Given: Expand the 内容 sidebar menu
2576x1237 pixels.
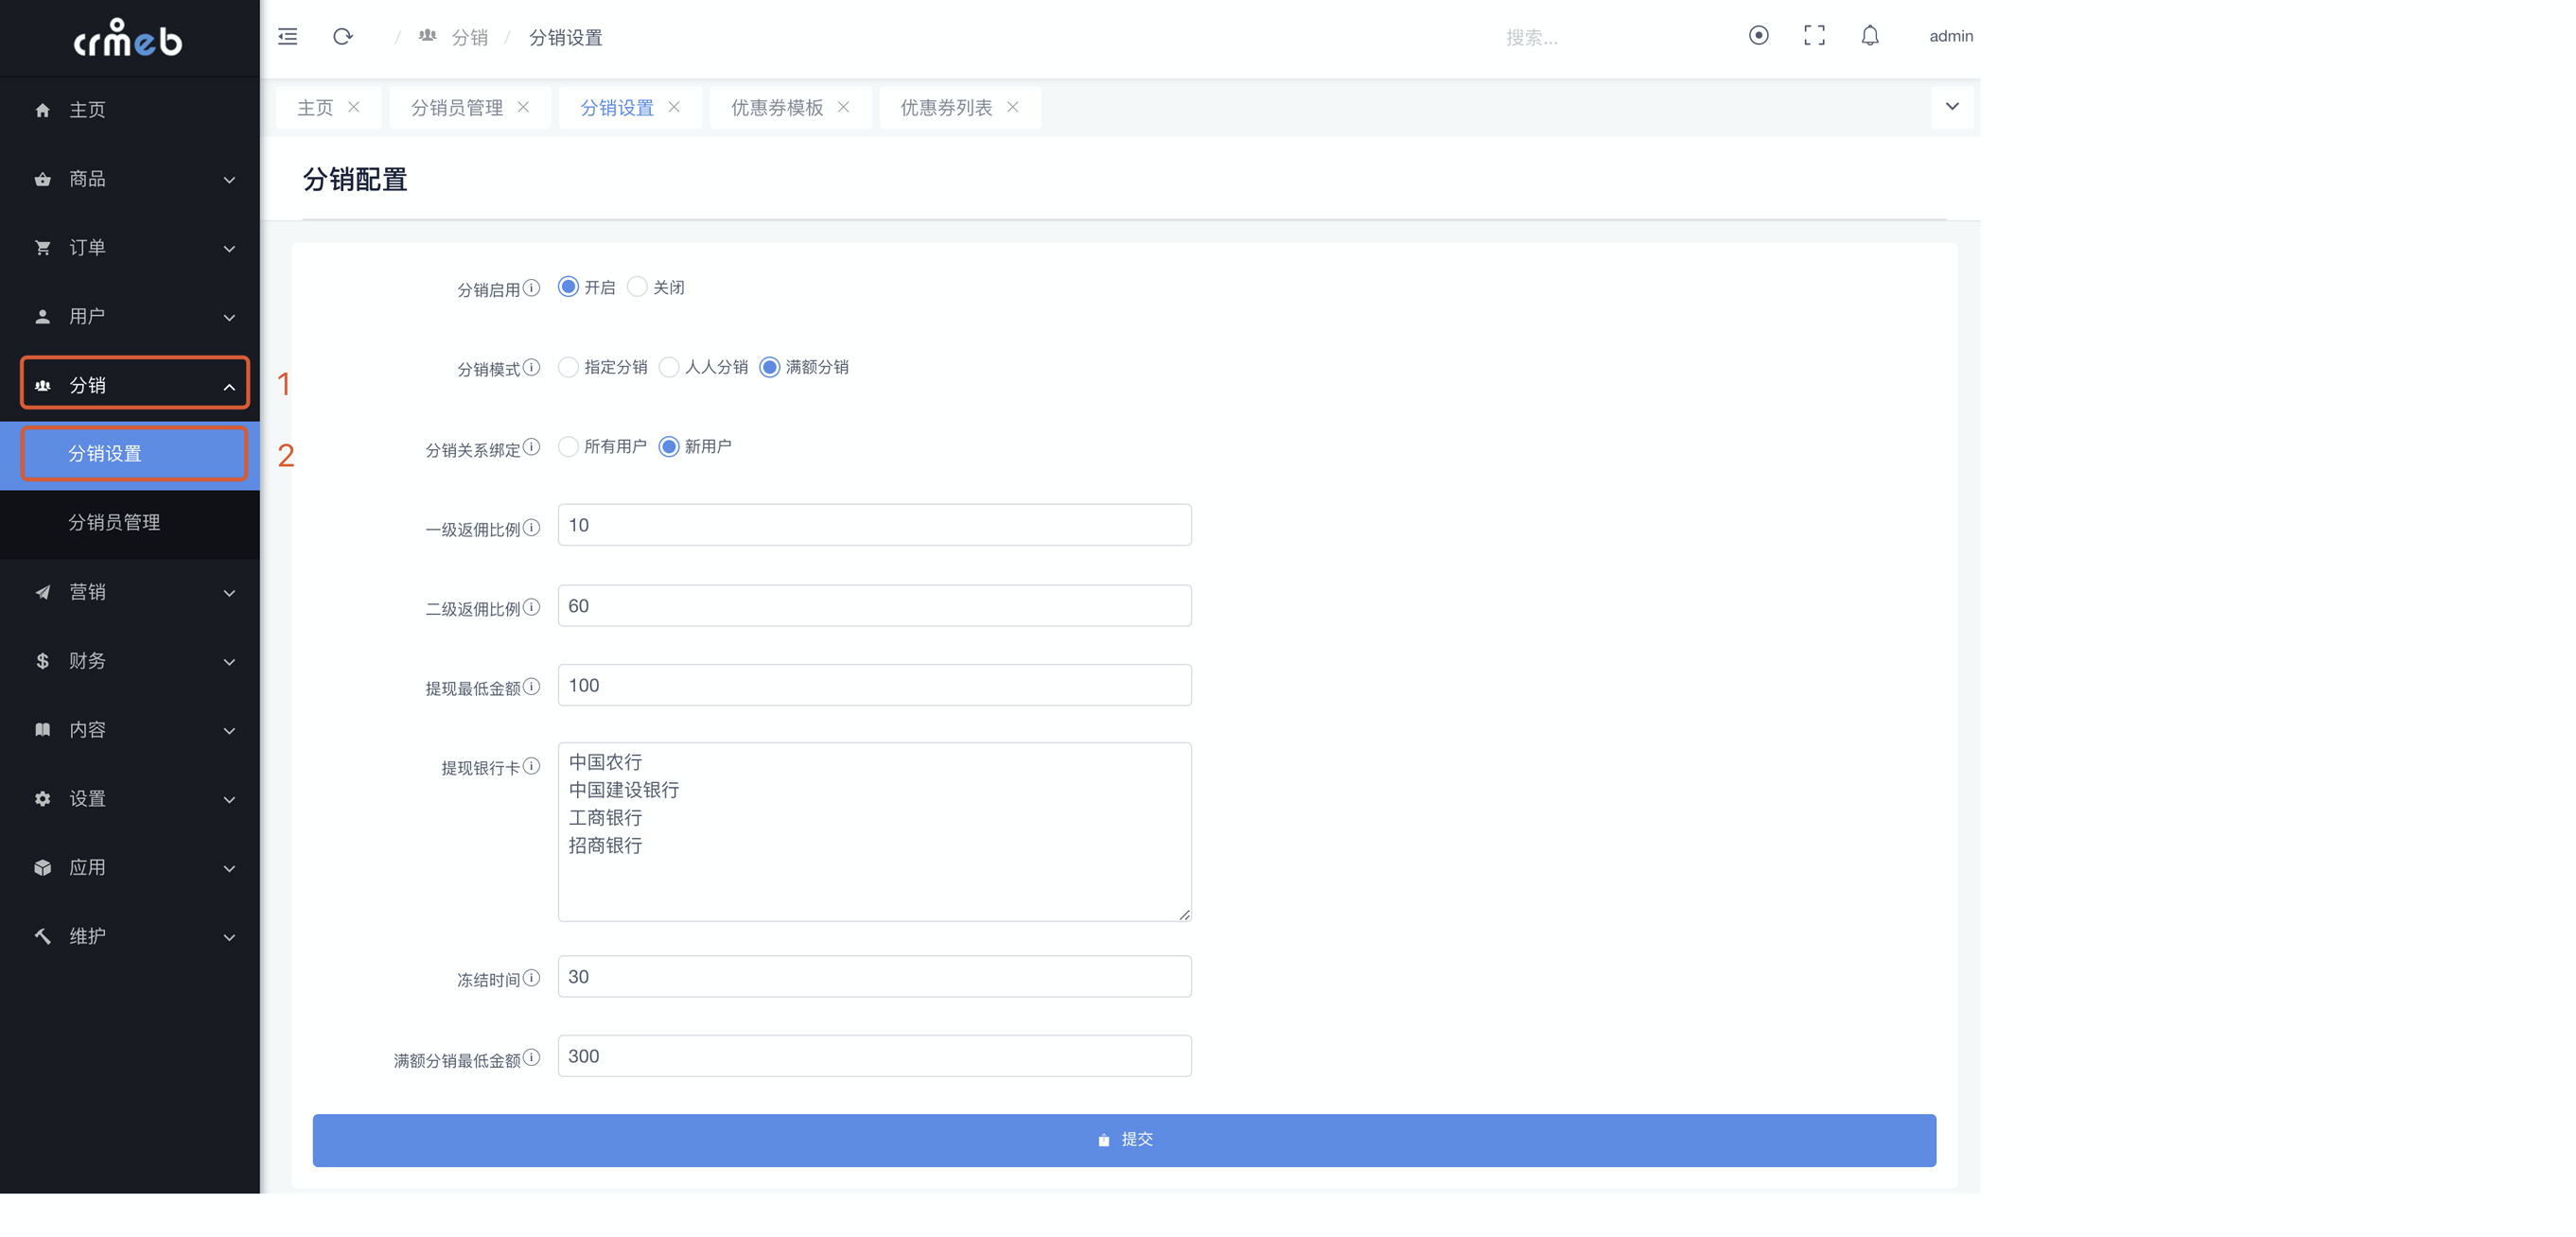Looking at the screenshot, I should coord(130,730).
